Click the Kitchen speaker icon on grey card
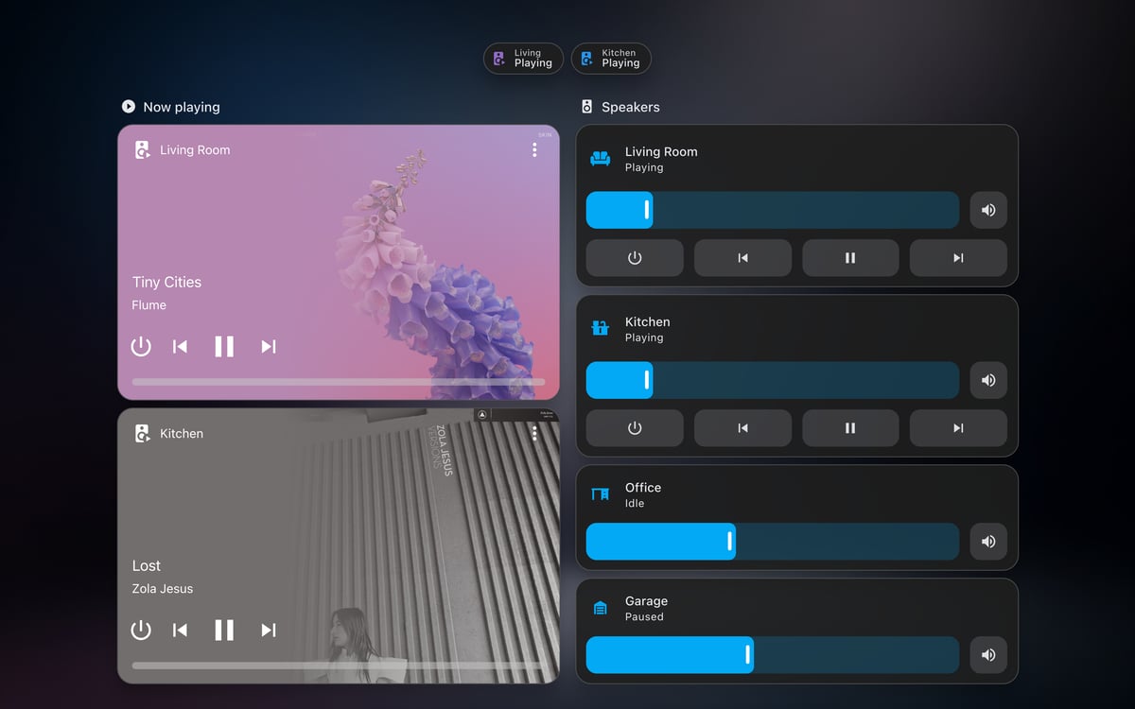Image resolution: width=1135 pixels, height=709 pixels. click(x=143, y=433)
